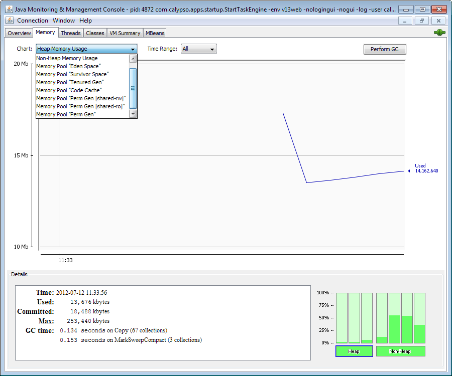Open the Time Range dropdown
Image resolution: width=452 pixels, height=376 pixels.
(x=198, y=49)
